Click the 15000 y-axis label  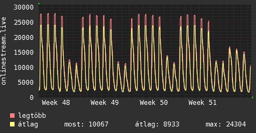[x=24, y=52]
